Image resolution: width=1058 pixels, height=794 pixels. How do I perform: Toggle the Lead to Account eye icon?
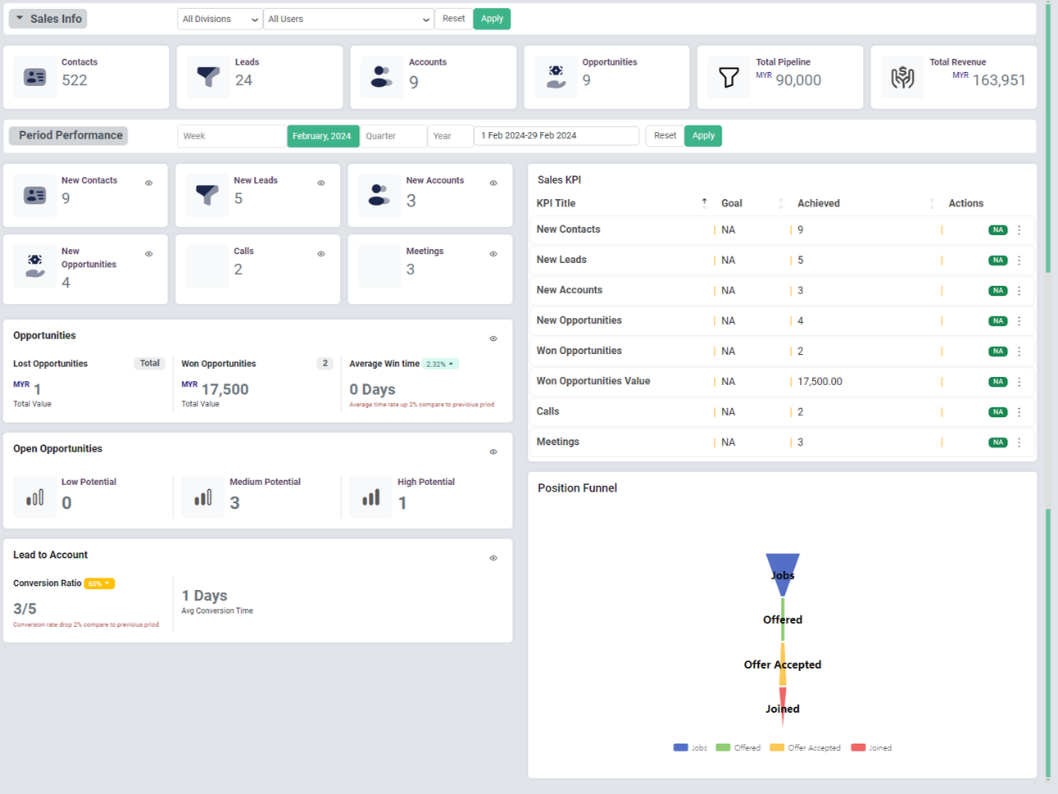click(493, 559)
